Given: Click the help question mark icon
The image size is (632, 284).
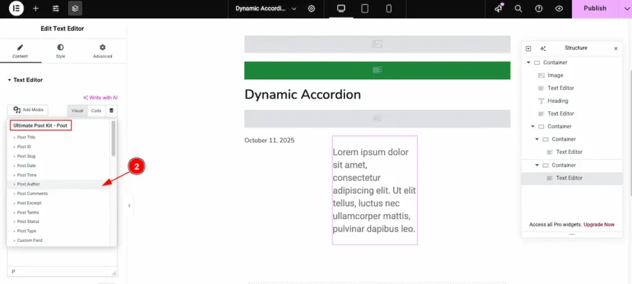Looking at the screenshot, I should [x=539, y=9].
